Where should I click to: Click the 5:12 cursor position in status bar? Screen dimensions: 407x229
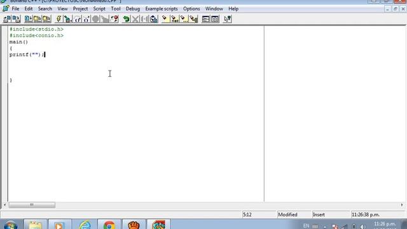click(x=247, y=215)
